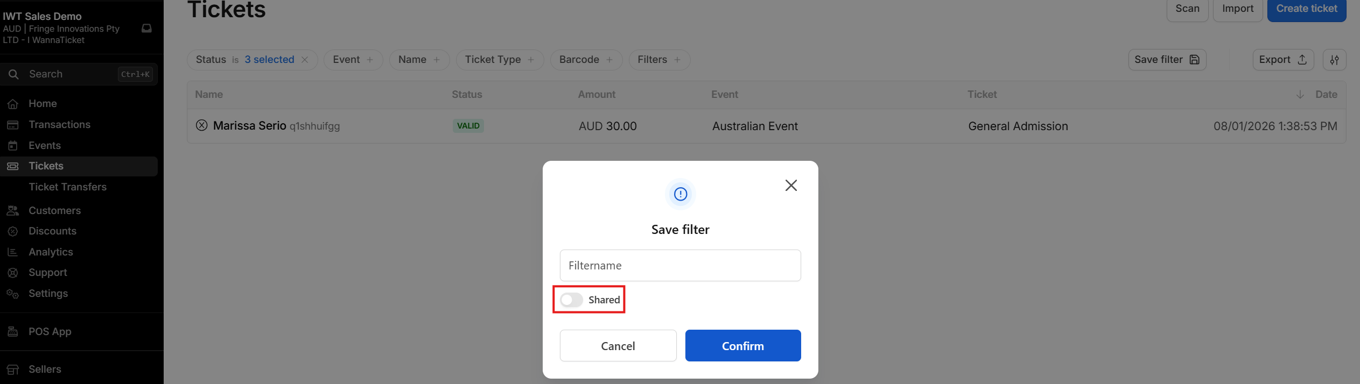1360x384 pixels.
Task: Open Transactions in the sidebar
Action: [59, 125]
